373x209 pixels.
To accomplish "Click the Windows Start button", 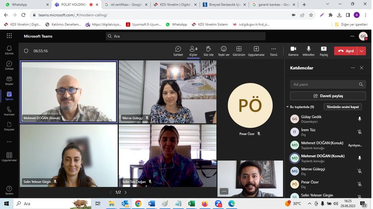I will [x=7, y=204].
